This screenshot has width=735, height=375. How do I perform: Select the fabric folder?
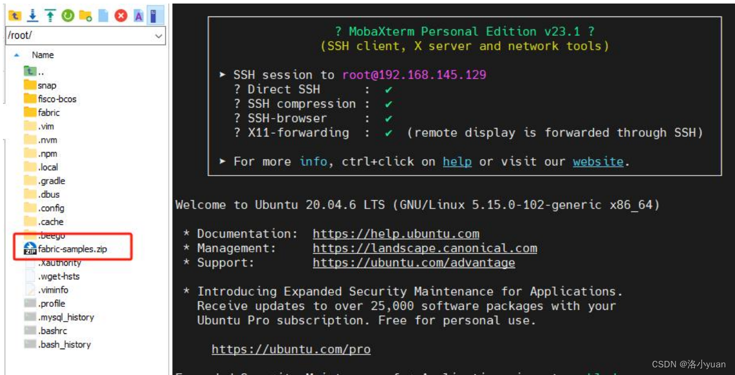click(x=42, y=112)
